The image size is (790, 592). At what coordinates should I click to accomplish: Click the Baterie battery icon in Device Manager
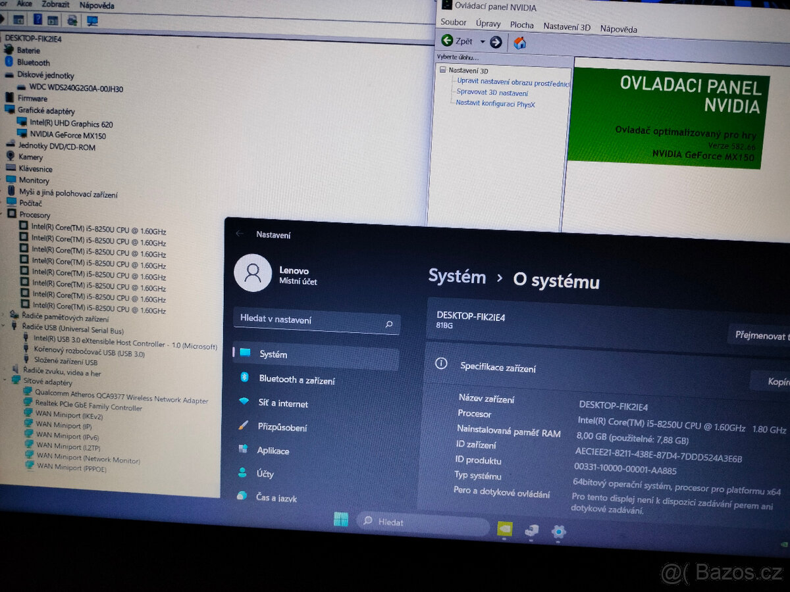(x=9, y=50)
